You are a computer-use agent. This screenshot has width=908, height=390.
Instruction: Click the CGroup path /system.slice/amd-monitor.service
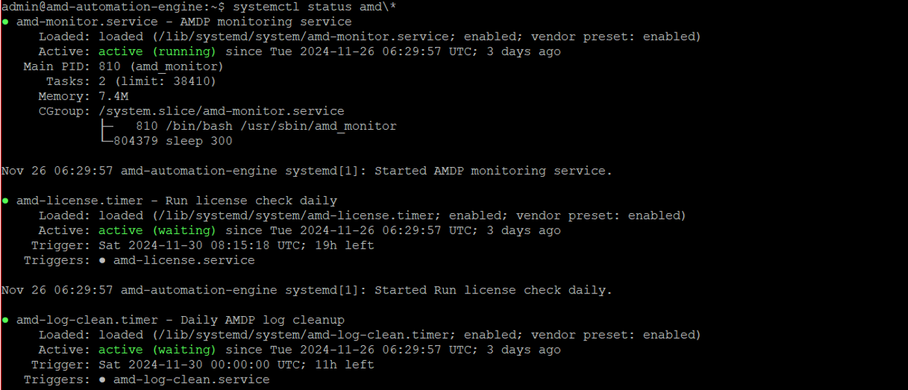[x=221, y=111]
